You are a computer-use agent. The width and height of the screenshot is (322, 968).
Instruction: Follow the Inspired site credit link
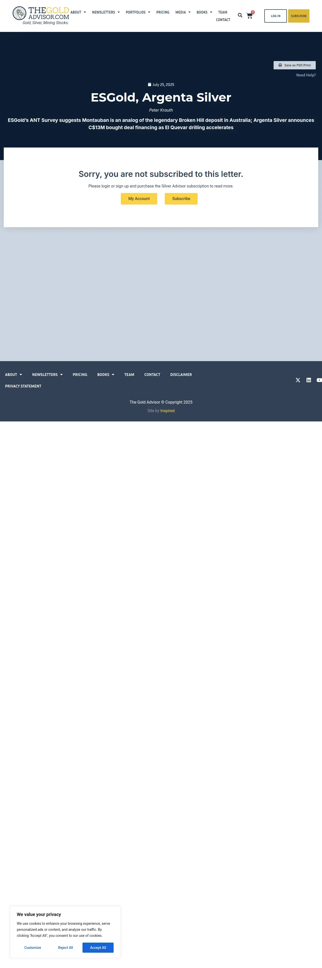[x=168, y=411]
